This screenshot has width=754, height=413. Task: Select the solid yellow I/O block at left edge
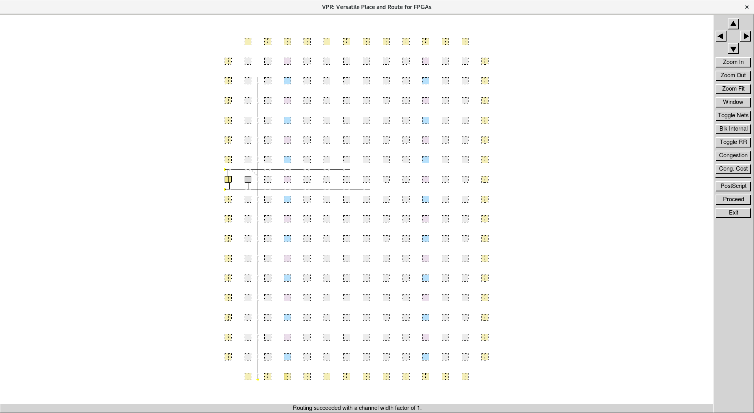pyautogui.click(x=228, y=179)
